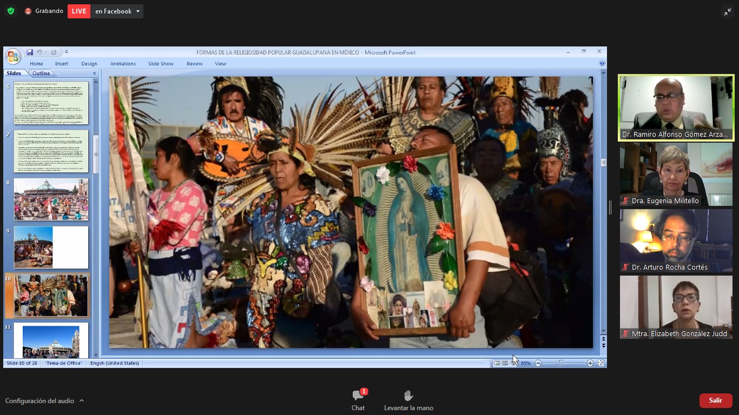
Task: Adjust the PowerPoint zoom slider
Action: point(560,363)
